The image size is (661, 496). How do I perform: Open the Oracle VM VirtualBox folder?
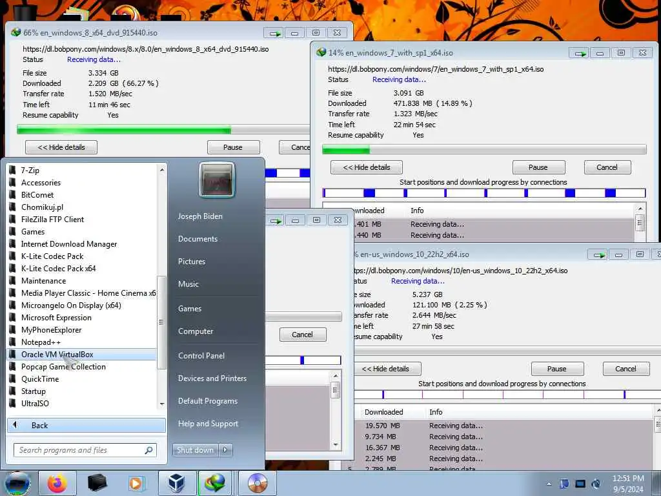pos(82,355)
